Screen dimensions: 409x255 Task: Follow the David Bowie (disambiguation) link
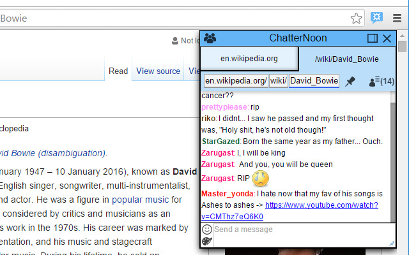click(x=52, y=153)
